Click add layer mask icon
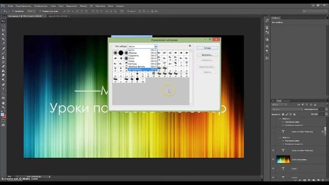The height and width of the screenshot is (185, 329). [x=304, y=180]
